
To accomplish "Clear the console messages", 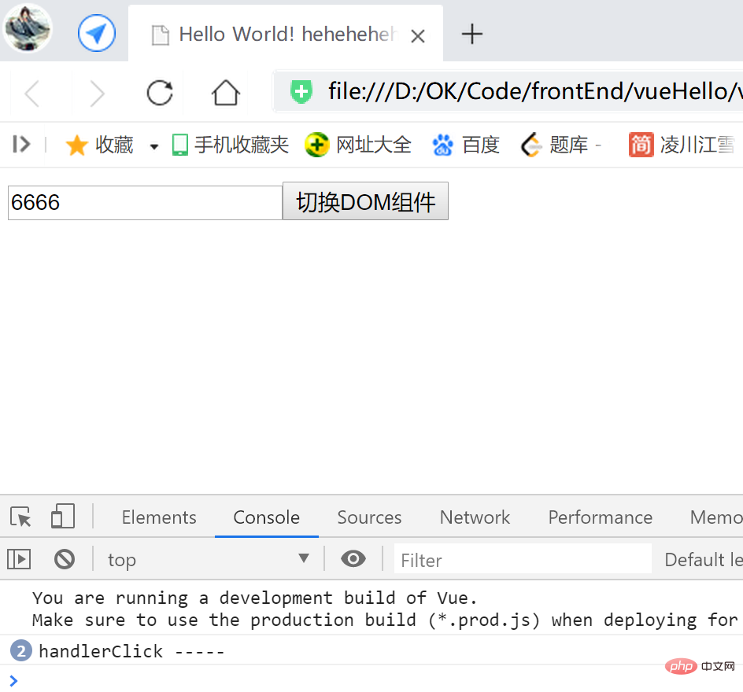I will click(65, 558).
